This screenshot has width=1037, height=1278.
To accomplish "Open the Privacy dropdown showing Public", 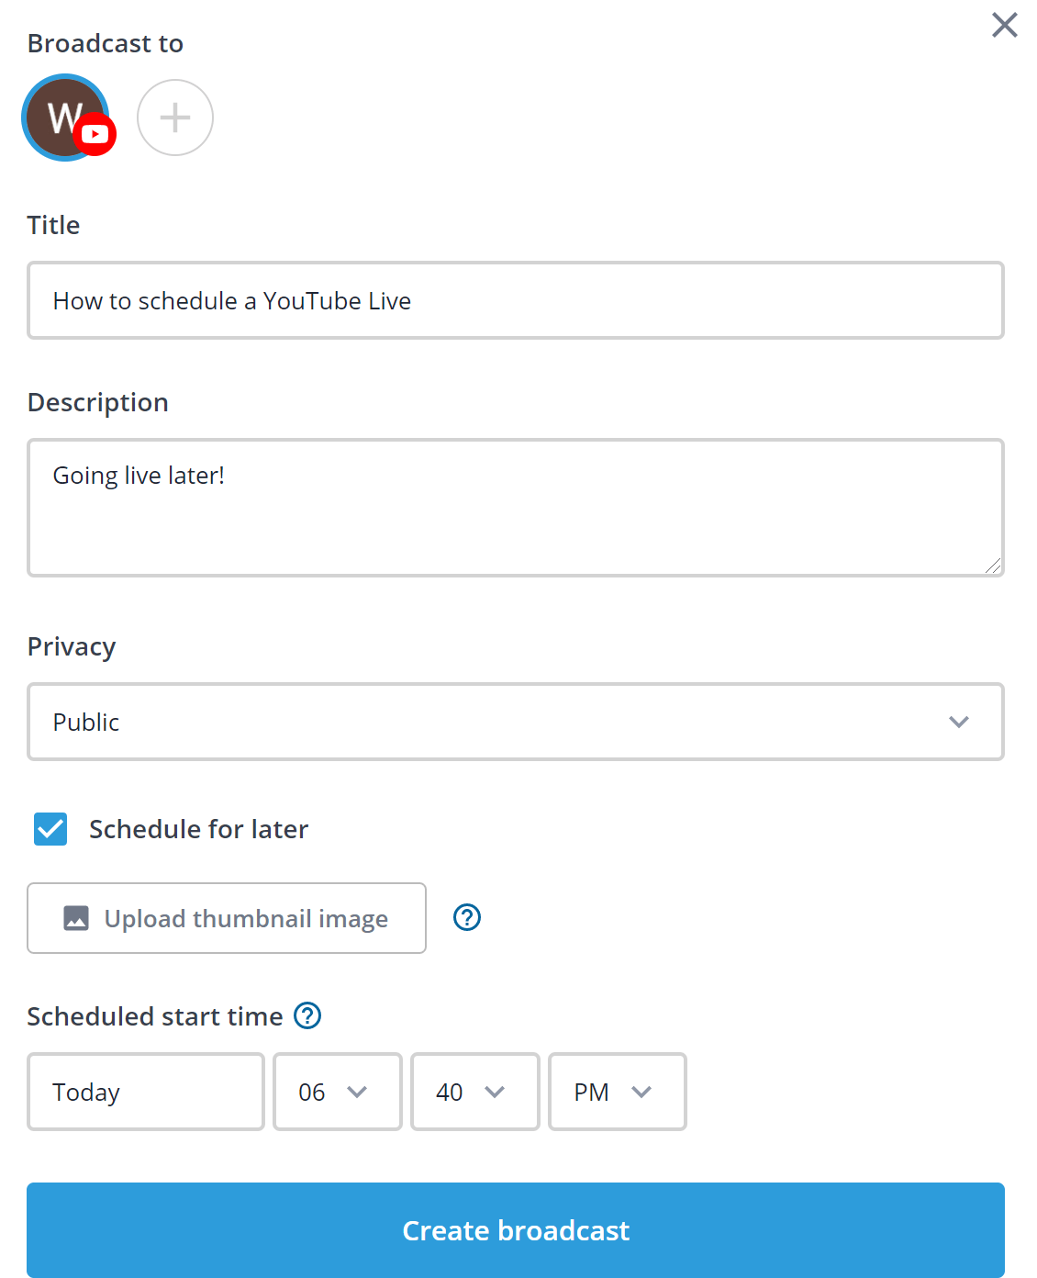I will (x=516, y=722).
